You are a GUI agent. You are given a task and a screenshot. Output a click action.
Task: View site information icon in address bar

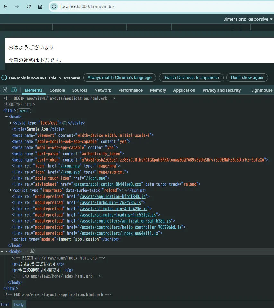(x=54, y=6)
